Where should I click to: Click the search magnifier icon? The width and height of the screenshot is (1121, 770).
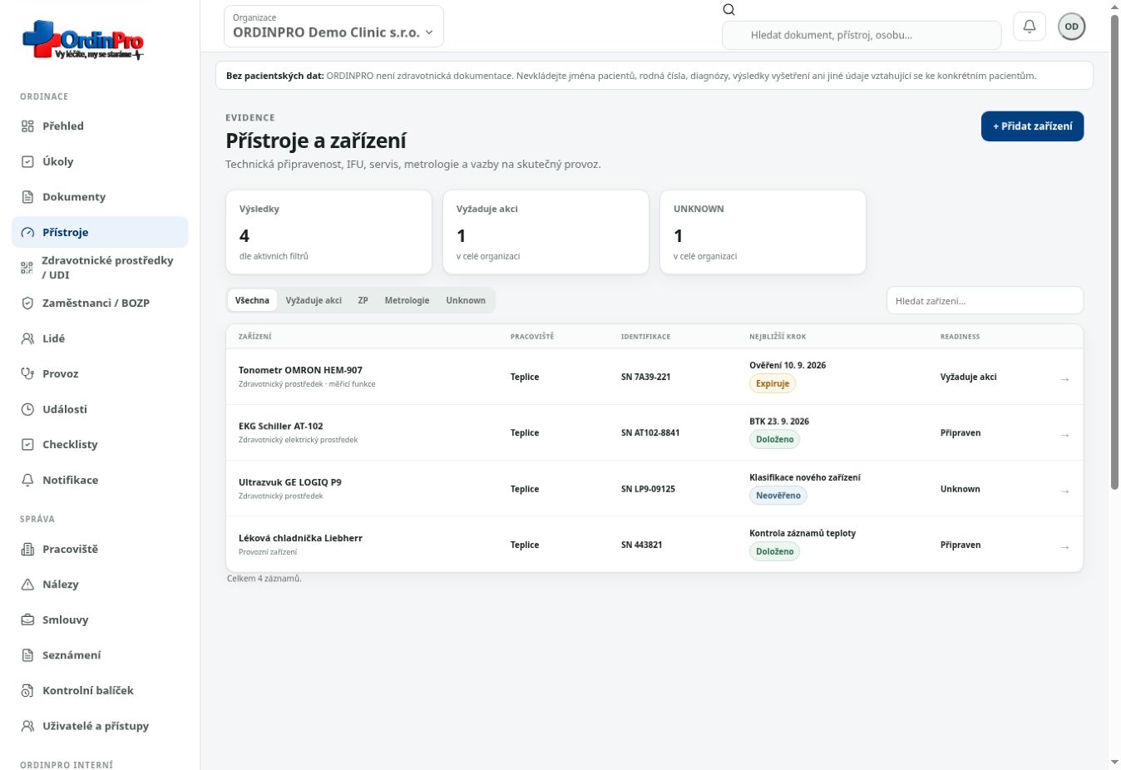click(x=729, y=10)
